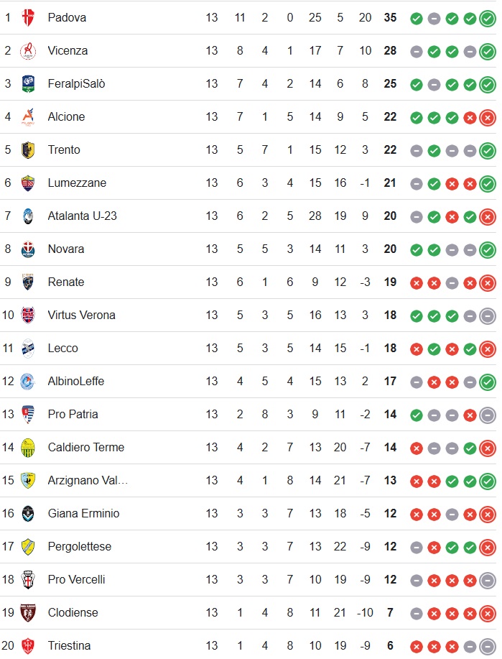502x659 pixels.
Task: Go to Lumezzane team name link
Action: click(x=77, y=183)
